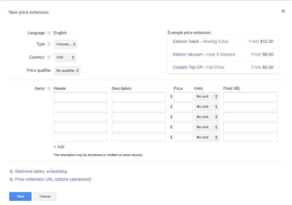Click the first row Price field

183,97
